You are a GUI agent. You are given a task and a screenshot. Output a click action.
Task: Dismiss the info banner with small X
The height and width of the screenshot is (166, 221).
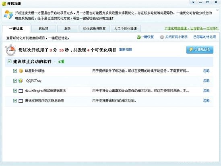pyautogui.click(x=217, y=10)
